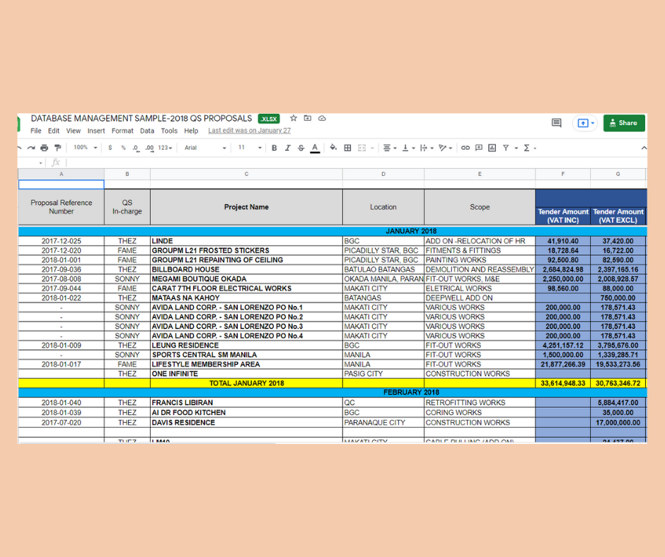Open the Edit menu
This screenshot has width=665, height=557.
tap(54, 131)
